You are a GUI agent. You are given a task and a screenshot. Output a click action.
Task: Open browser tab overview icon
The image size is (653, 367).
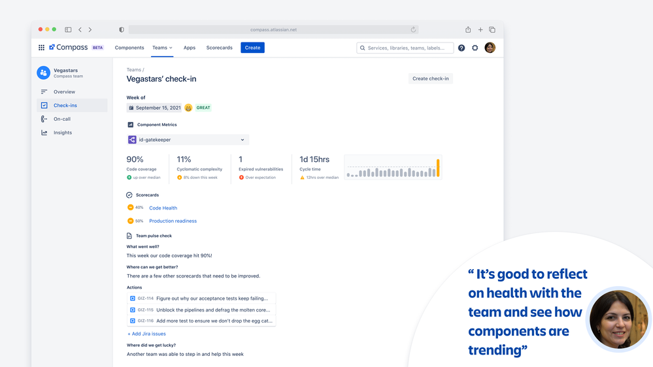[492, 29]
